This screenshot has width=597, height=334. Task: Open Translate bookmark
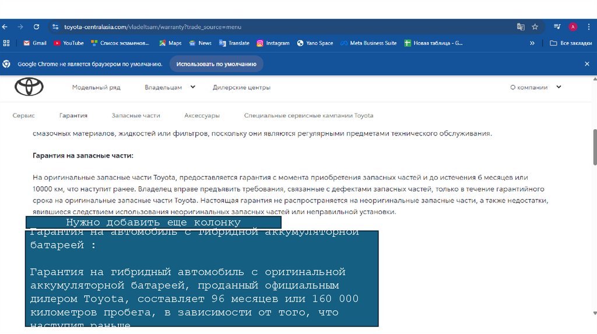coord(234,43)
